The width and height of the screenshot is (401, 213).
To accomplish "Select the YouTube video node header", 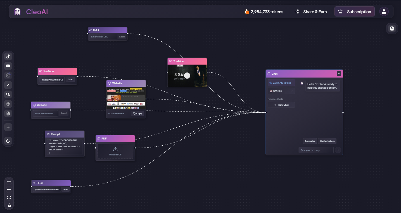I will 187,61.
